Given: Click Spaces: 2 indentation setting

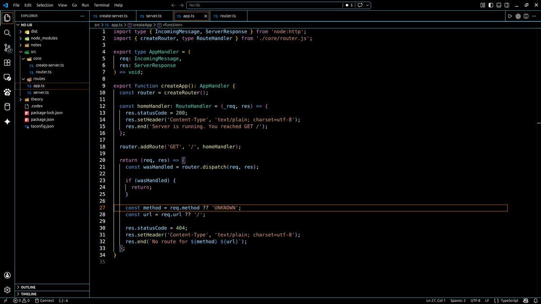Looking at the screenshot, I should pyautogui.click(x=458, y=300).
